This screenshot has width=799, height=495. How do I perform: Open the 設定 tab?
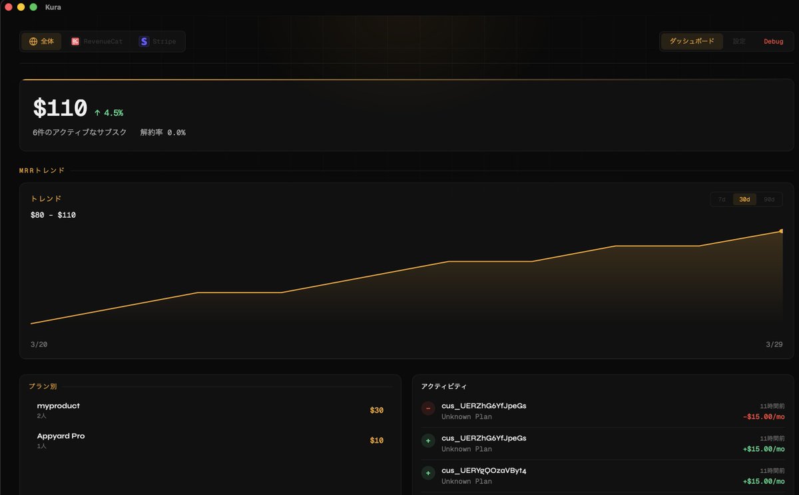(739, 41)
